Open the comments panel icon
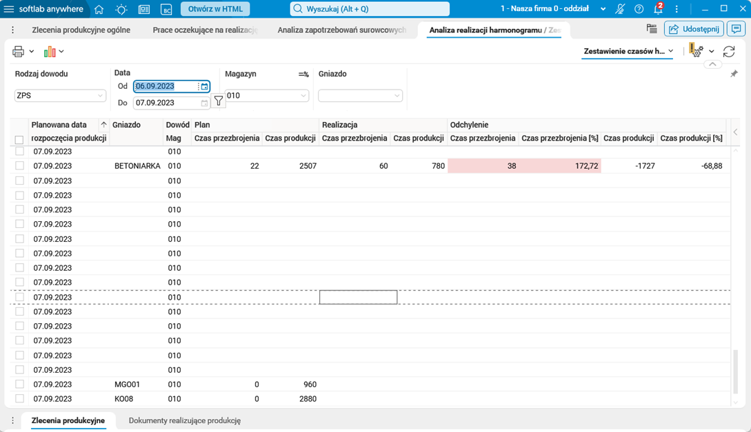The image size is (751, 432). (x=735, y=29)
